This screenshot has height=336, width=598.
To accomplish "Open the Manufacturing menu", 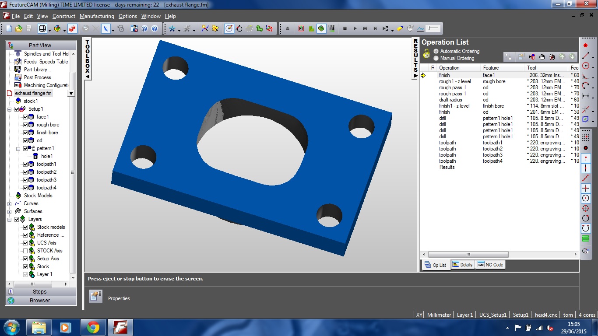I will click(97, 16).
